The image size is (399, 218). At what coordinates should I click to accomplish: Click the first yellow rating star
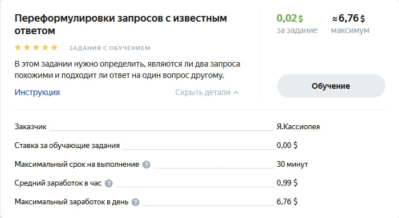pos(18,47)
